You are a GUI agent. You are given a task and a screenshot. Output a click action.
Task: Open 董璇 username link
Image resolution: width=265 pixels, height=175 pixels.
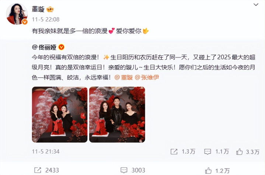[x=38, y=9]
